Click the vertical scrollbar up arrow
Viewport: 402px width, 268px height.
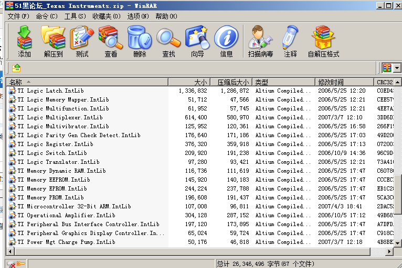tap(397, 82)
